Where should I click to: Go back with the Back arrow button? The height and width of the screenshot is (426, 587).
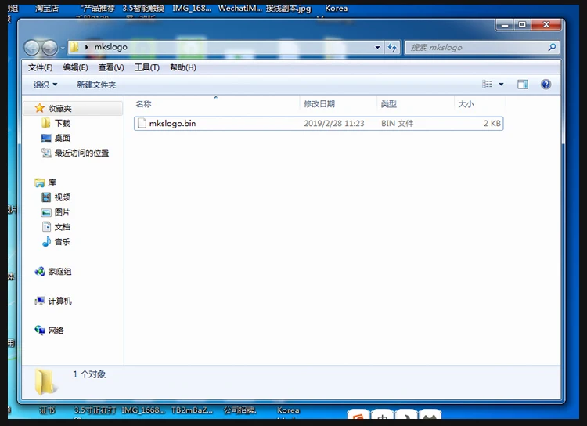[x=32, y=48]
